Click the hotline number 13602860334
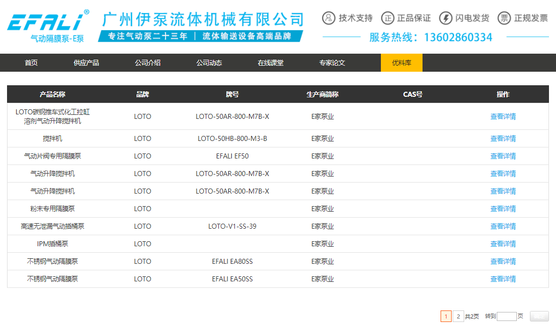556x327 pixels. click(458, 37)
